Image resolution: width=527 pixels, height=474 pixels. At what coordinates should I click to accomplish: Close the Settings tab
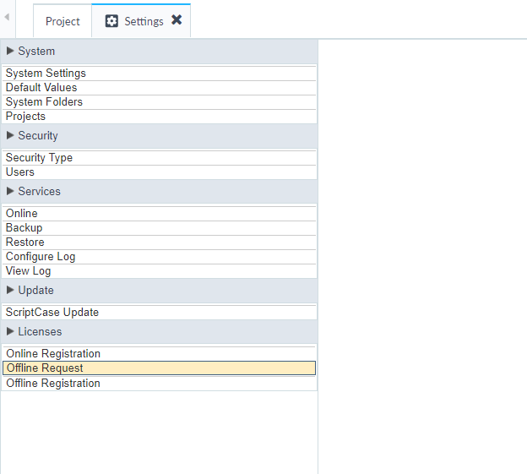(177, 19)
